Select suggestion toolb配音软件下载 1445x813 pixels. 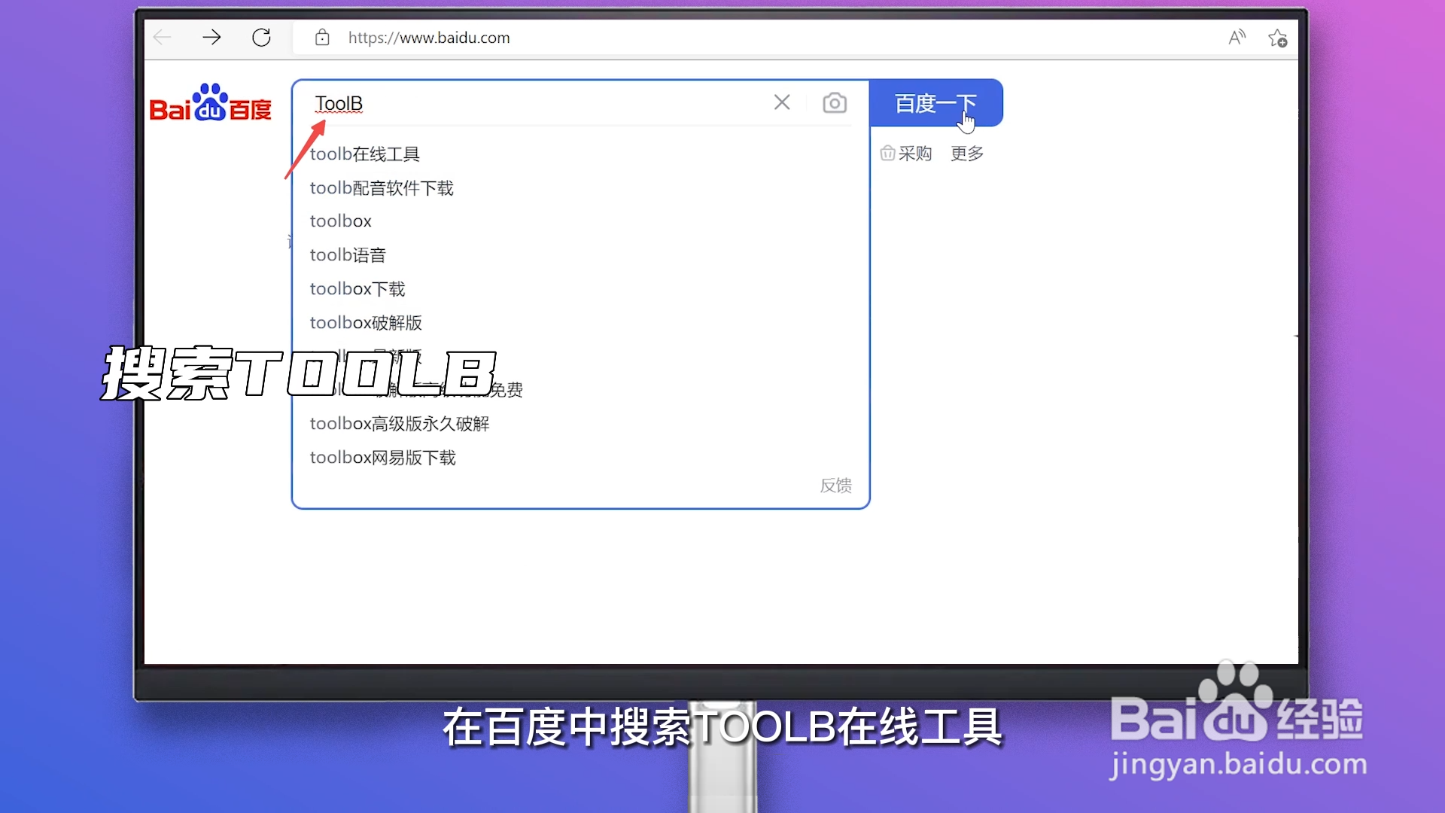pyautogui.click(x=382, y=187)
